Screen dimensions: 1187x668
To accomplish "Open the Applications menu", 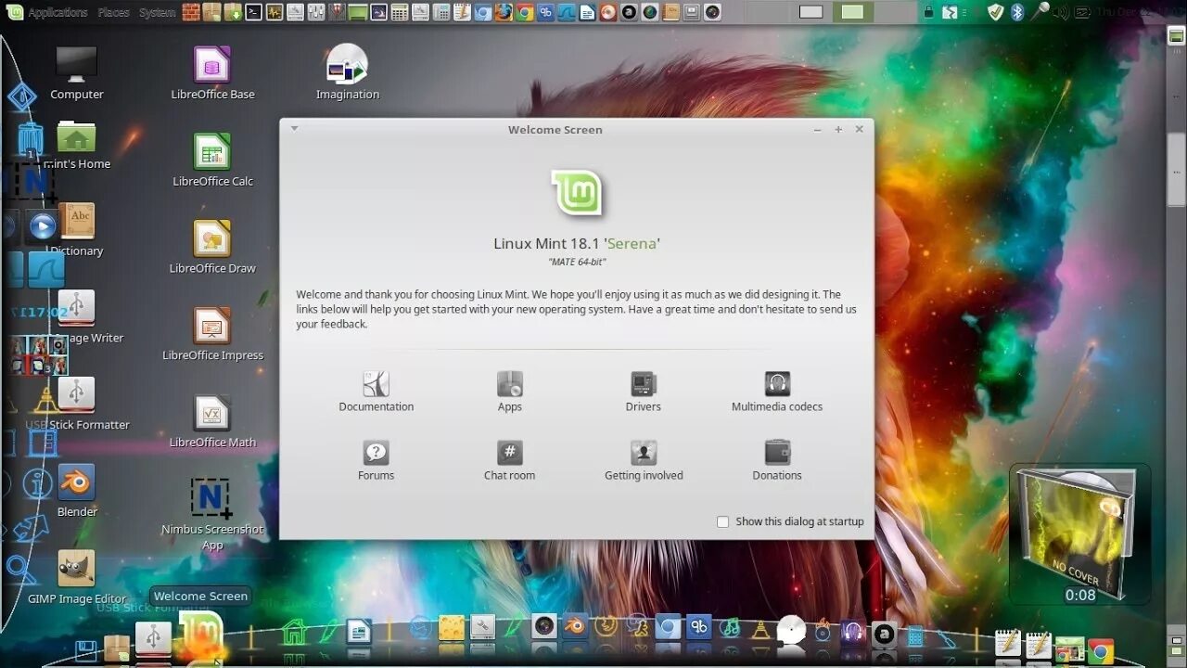I will [x=57, y=13].
